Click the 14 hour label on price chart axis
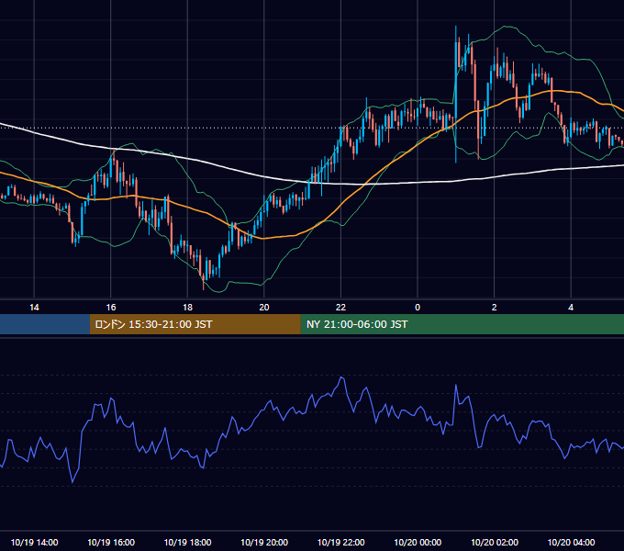The height and width of the screenshot is (551, 624). pos(34,308)
